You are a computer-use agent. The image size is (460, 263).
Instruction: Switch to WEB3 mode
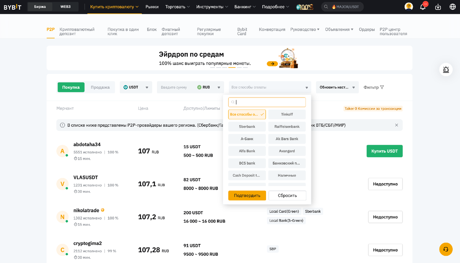(x=66, y=7)
